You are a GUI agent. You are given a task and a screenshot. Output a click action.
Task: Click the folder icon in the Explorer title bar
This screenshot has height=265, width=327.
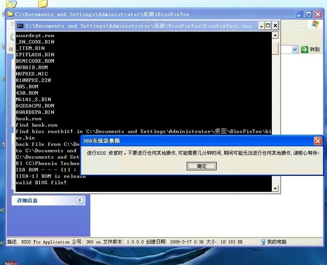coord(10,14)
